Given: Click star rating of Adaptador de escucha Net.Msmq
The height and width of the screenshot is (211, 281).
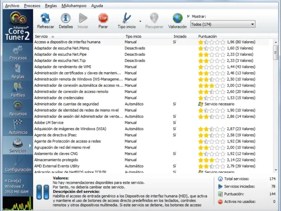Looking at the screenshot, I should pyautogui.click(x=212, y=48).
